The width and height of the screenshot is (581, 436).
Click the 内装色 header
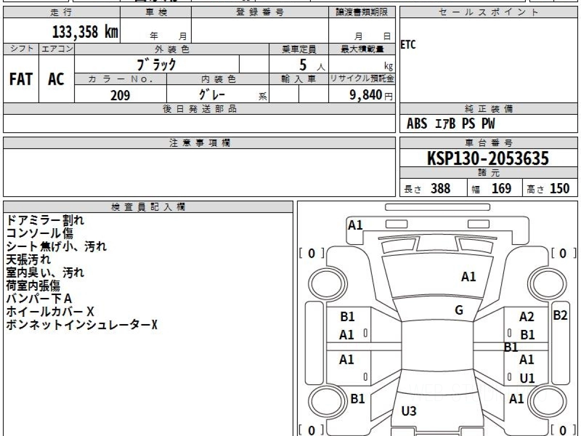[x=218, y=79]
